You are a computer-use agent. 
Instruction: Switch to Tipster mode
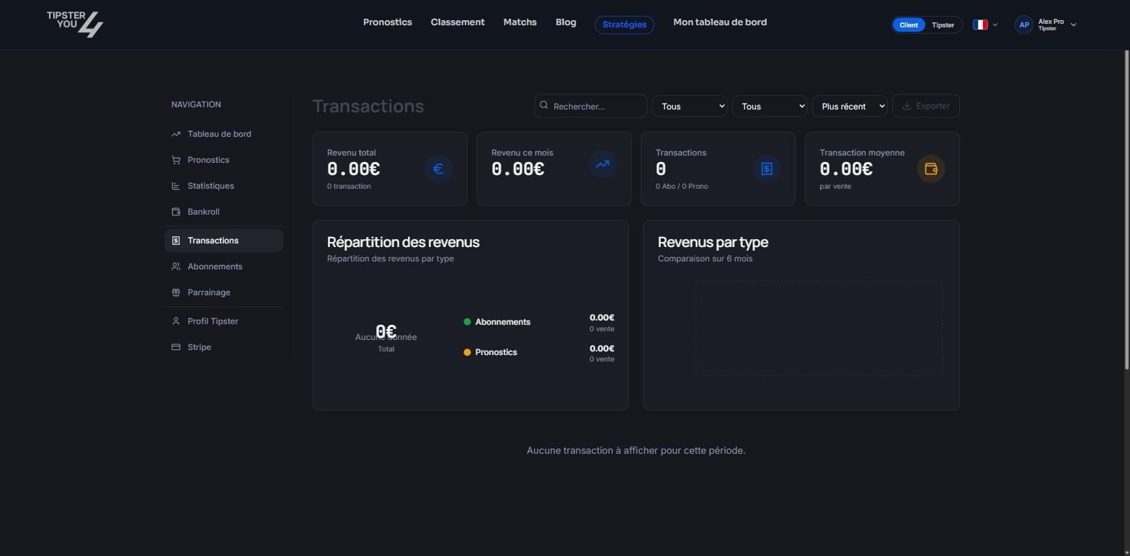coord(943,24)
